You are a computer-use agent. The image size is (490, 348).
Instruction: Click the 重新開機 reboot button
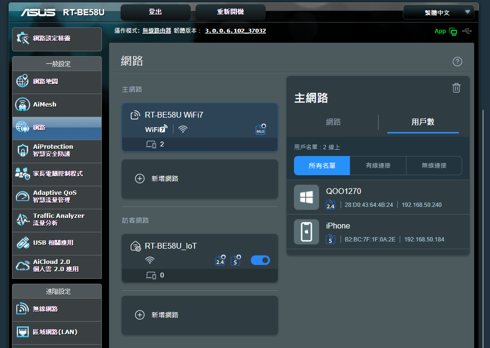click(x=231, y=12)
